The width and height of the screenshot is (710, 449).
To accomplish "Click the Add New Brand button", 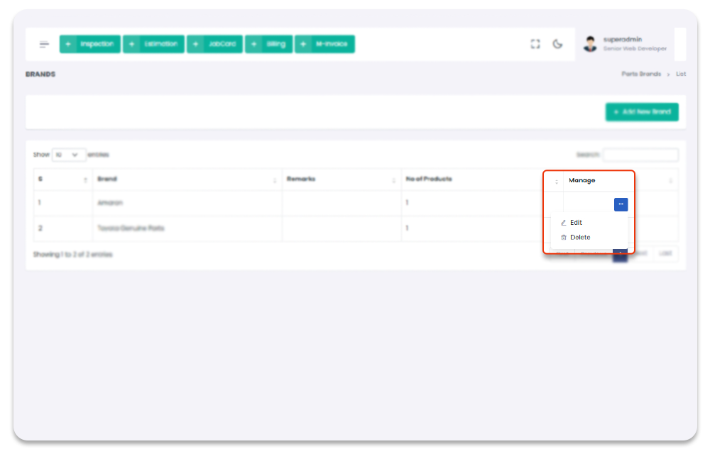I will click(642, 112).
